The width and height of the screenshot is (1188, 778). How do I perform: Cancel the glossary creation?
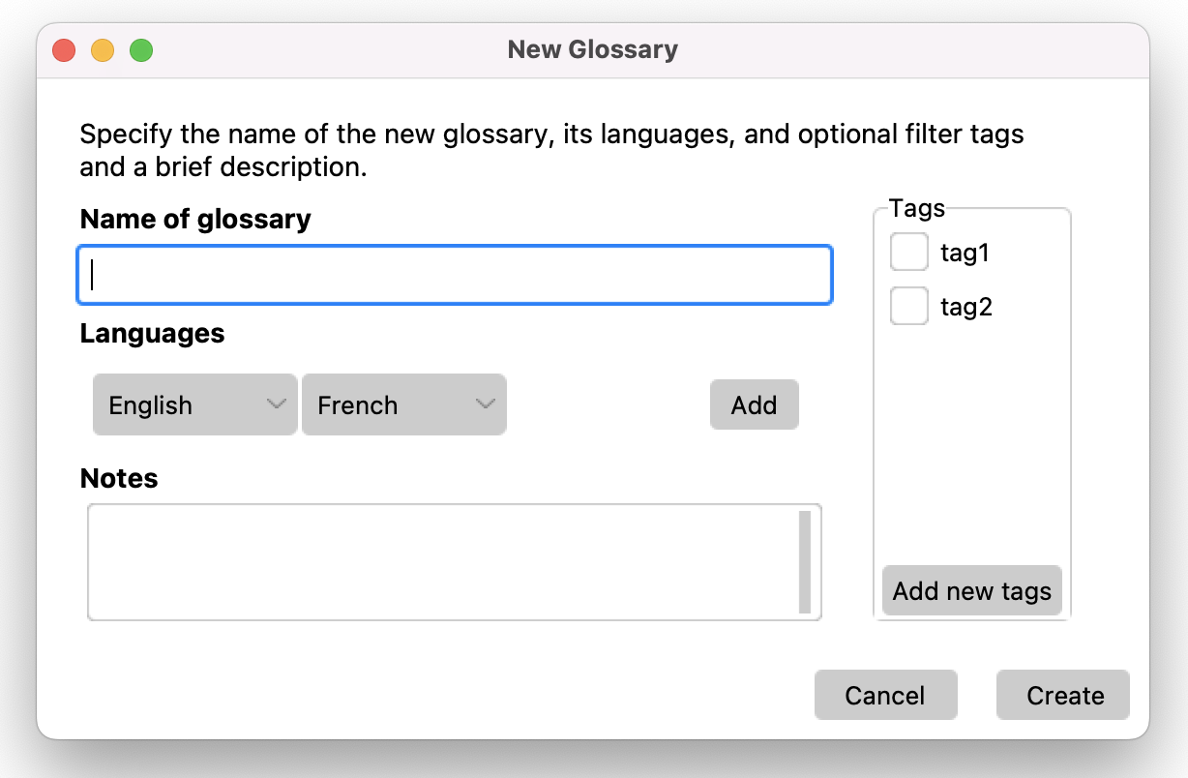pyautogui.click(x=885, y=695)
